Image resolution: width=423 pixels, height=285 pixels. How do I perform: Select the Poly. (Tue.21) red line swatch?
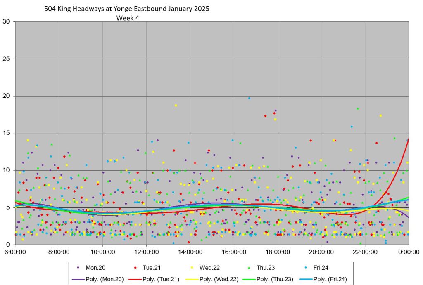click(135, 279)
